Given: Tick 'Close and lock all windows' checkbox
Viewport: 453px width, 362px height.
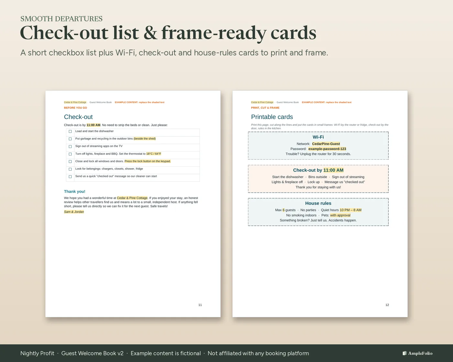Looking at the screenshot, I should click(70, 162).
